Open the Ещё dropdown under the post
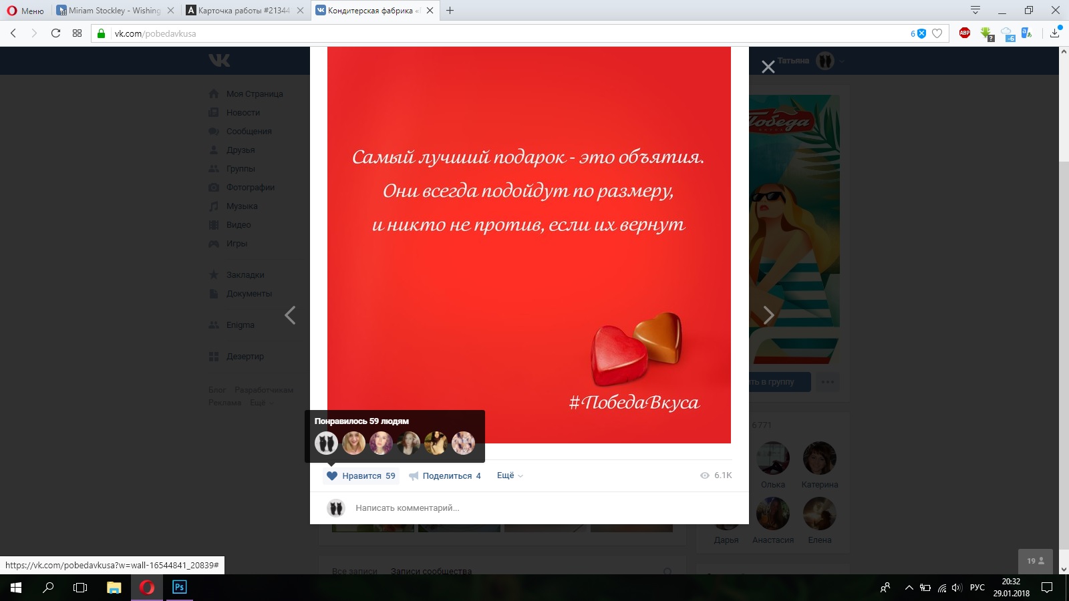 click(x=510, y=475)
